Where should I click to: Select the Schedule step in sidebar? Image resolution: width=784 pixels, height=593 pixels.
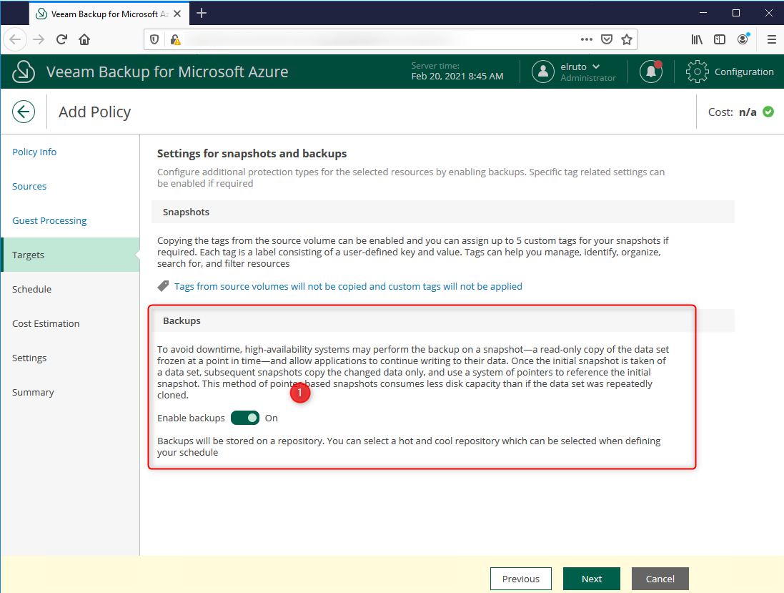pyautogui.click(x=31, y=289)
